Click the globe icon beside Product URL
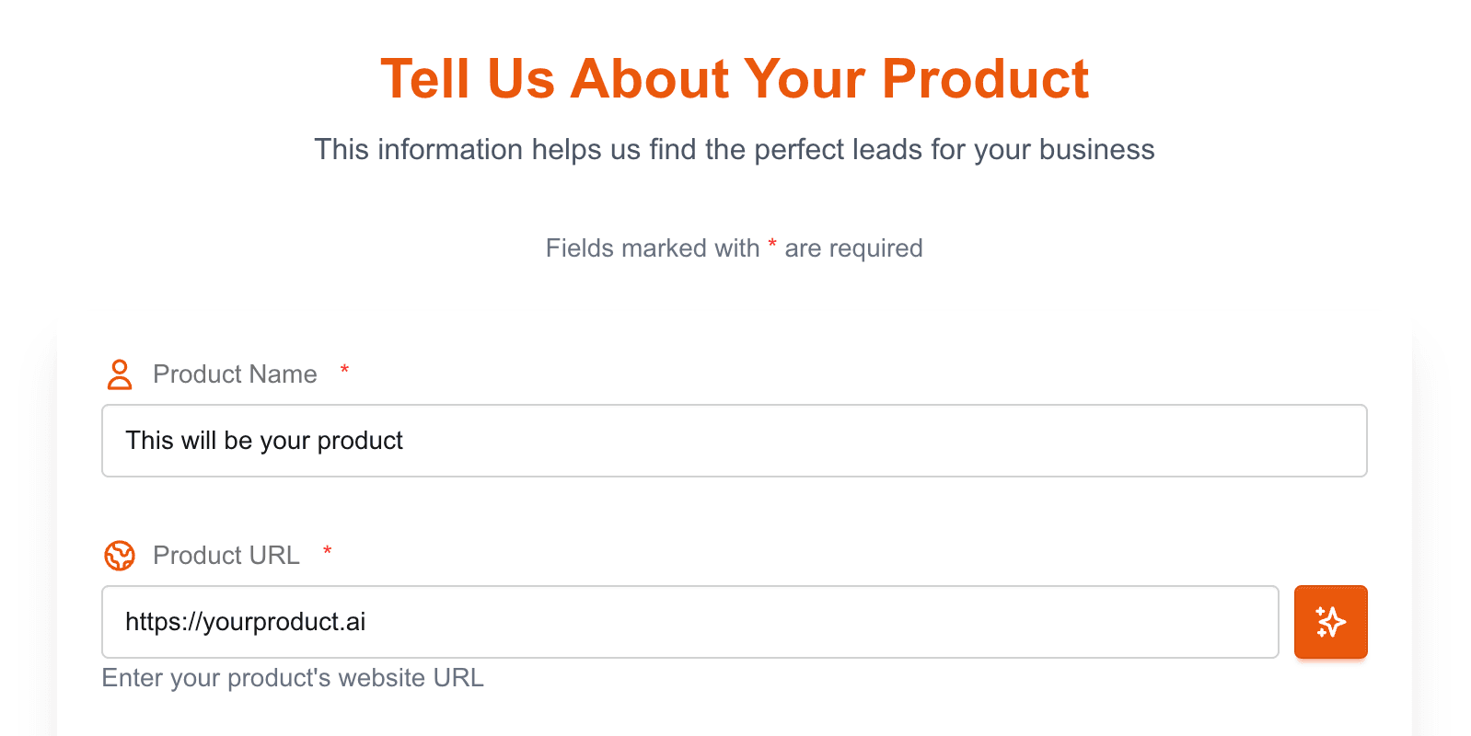Screen dimensions: 1471x736 click(x=120, y=556)
